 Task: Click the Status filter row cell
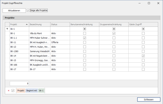tap(60, 29)
